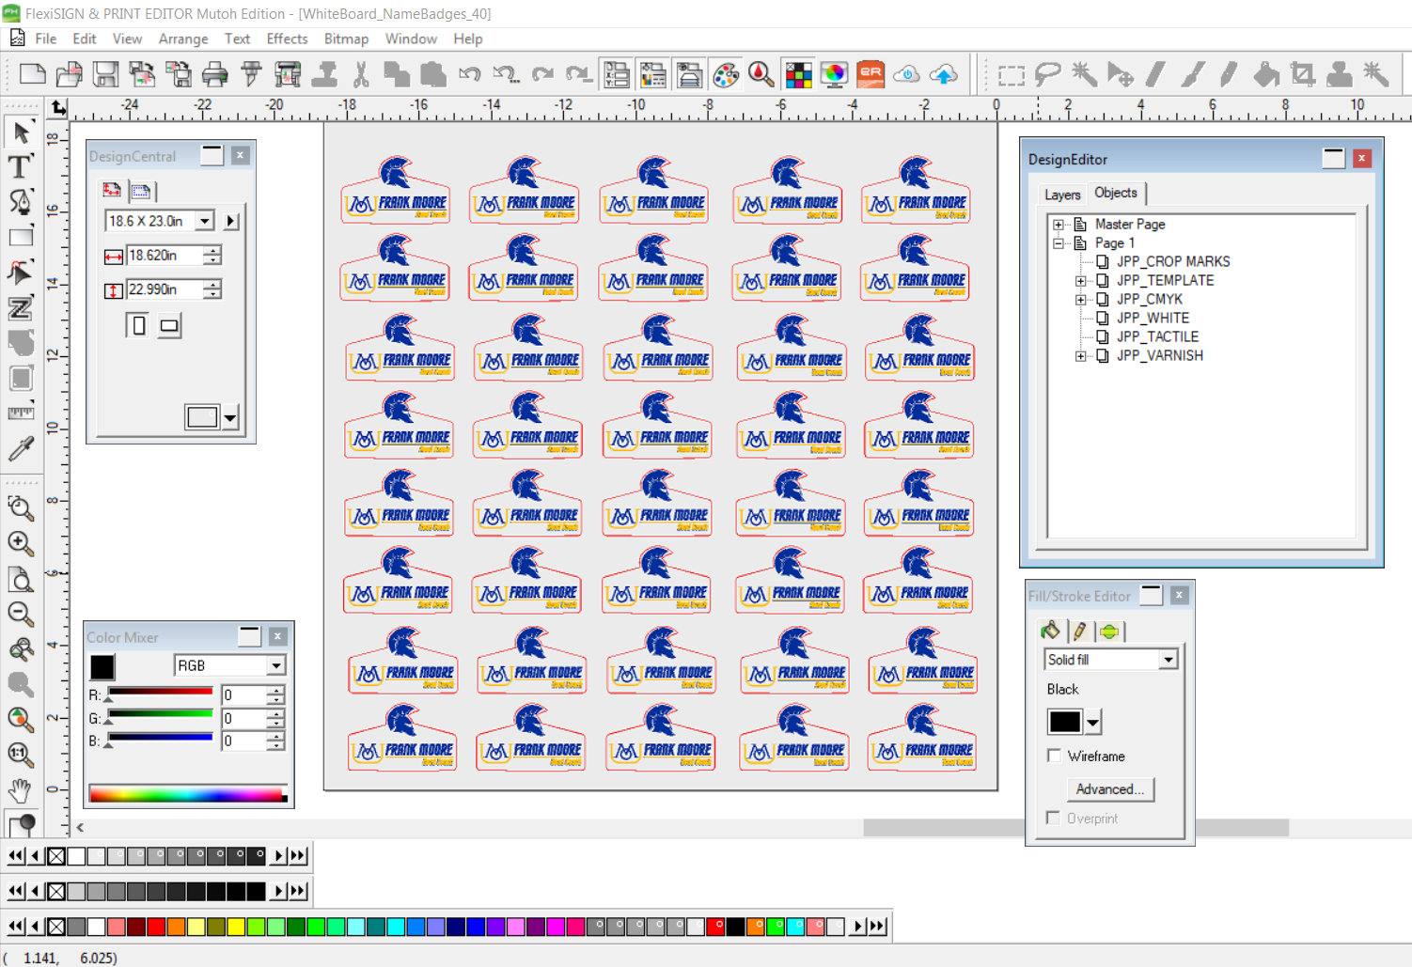Set landscape page orientation in DesignCentral
The image size is (1412, 967).
[169, 326]
